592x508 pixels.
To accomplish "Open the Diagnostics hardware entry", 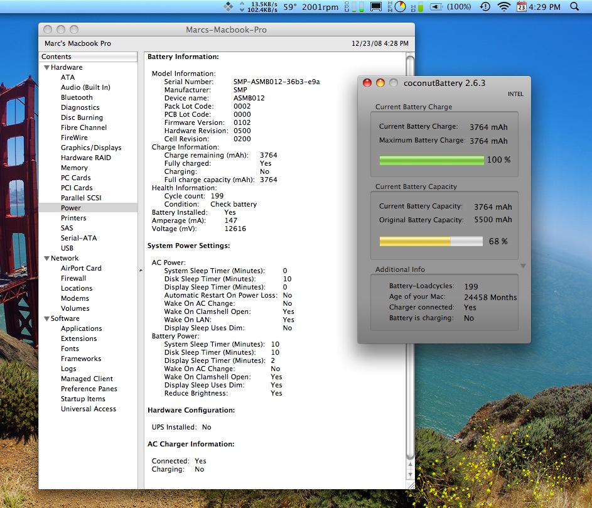I will coord(80,107).
